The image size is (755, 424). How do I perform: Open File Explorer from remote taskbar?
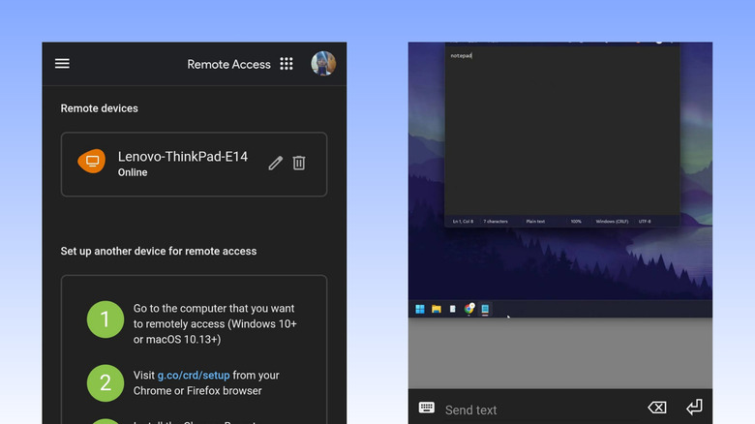[x=437, y=309]
